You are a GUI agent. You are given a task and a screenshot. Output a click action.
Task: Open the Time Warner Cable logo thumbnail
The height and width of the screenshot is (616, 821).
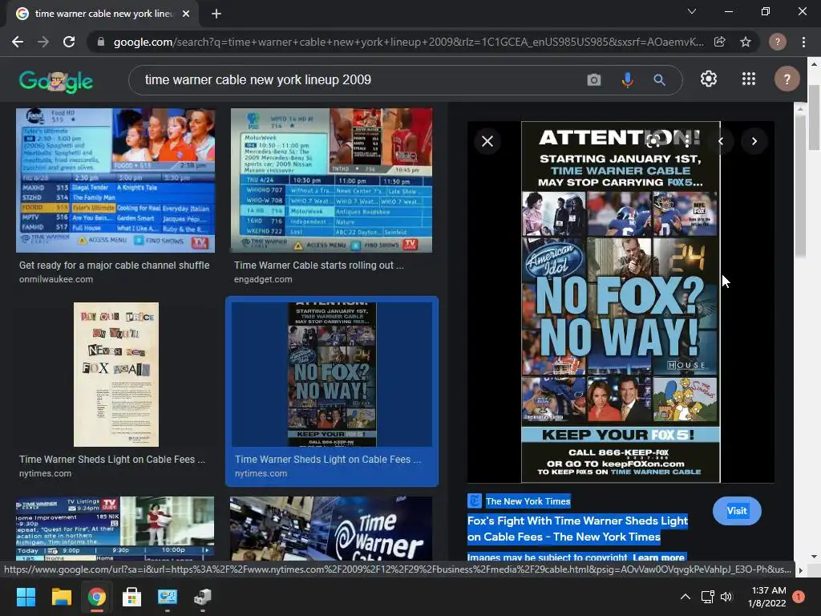(331, 529)
